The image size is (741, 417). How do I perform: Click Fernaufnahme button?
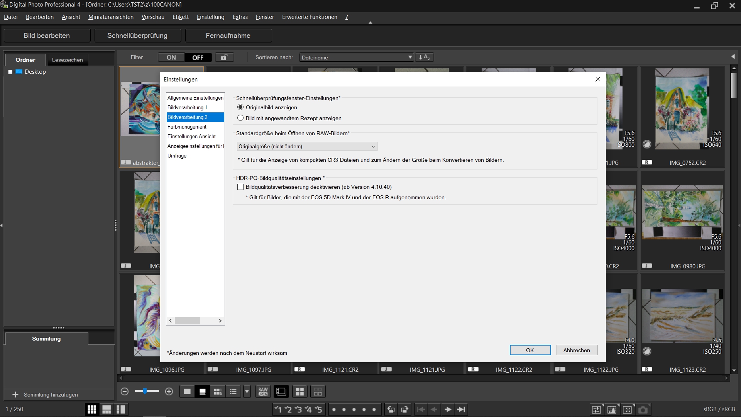coord(228,36)
